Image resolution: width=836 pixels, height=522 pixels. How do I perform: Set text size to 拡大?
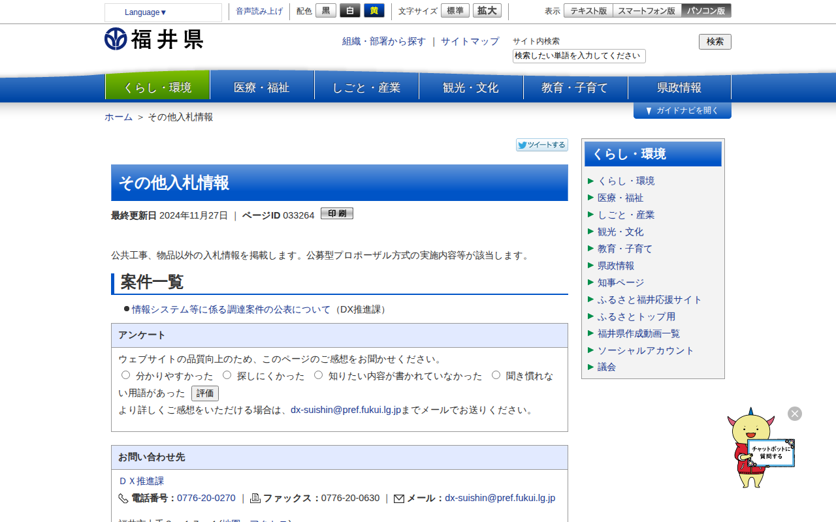click(x=487, y=10)
